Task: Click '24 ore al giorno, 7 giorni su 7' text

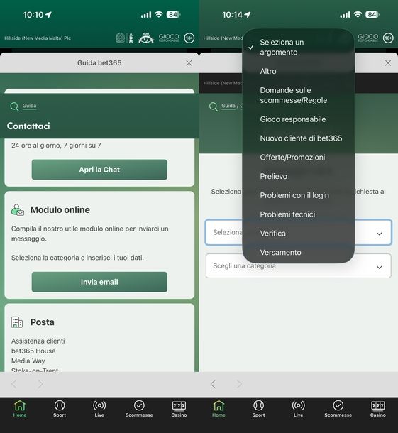Action: click(56, 146)
